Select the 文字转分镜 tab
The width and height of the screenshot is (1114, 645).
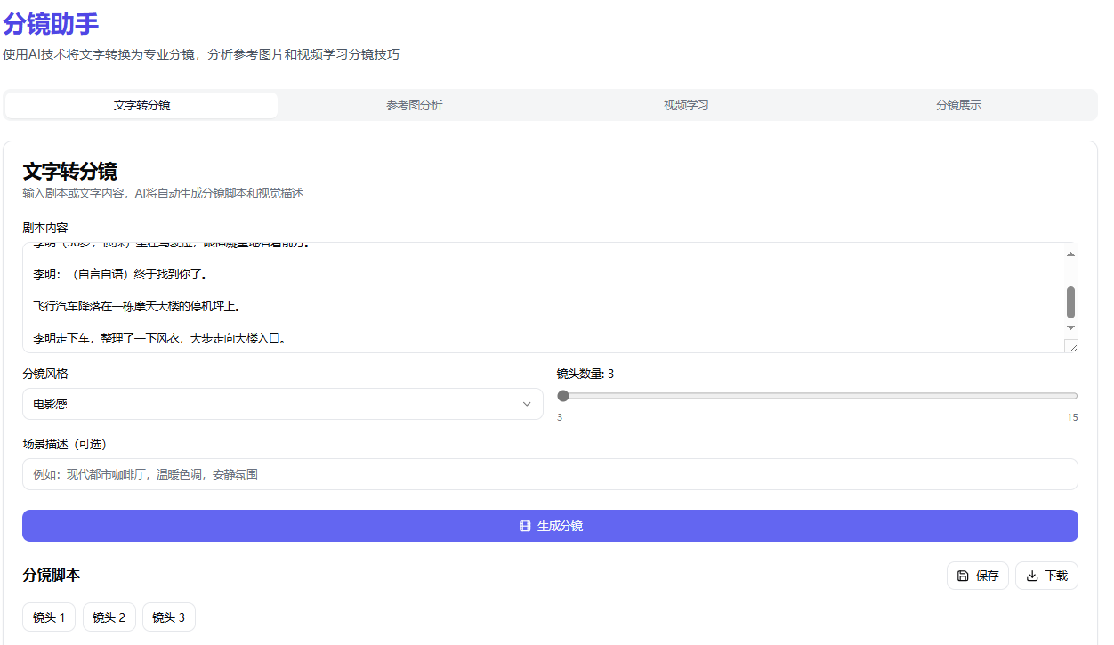pos(141,104)
